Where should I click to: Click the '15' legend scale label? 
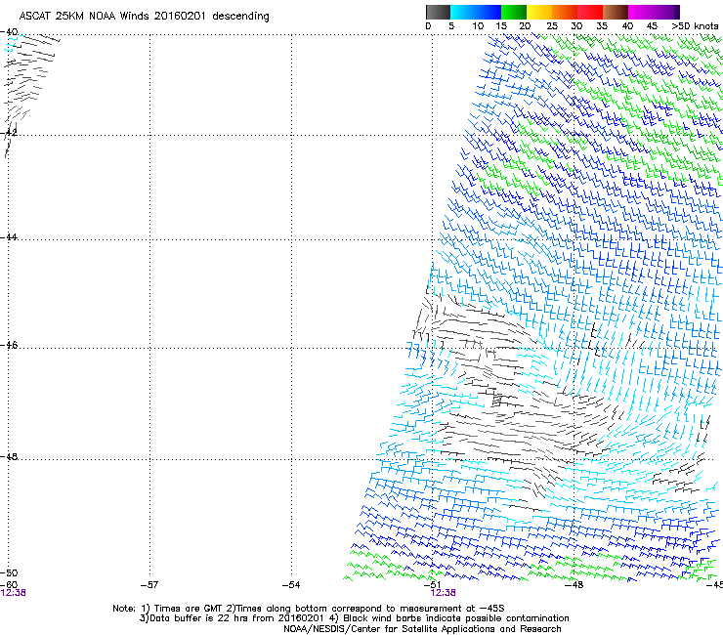501,26
